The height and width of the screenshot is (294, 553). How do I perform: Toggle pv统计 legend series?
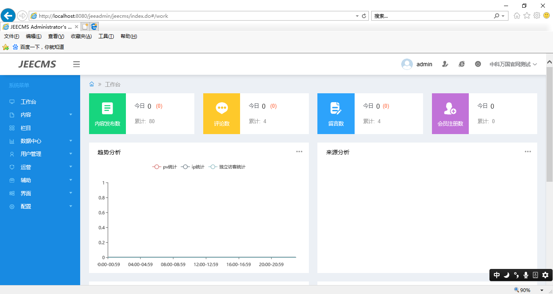tap(164, 167)
